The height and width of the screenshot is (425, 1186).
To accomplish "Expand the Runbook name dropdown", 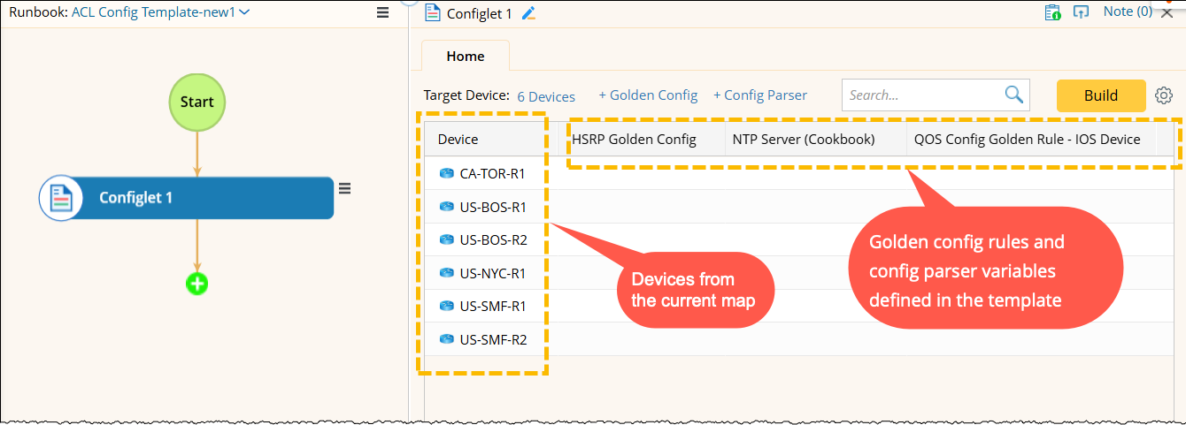I will click(245, 12).
